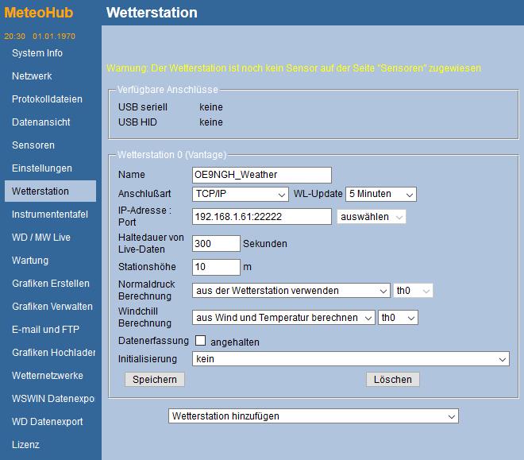Click the date 01.01.1970
Image resolution: width=524 pixels, height=460 pixels.
tap(54, 36)
